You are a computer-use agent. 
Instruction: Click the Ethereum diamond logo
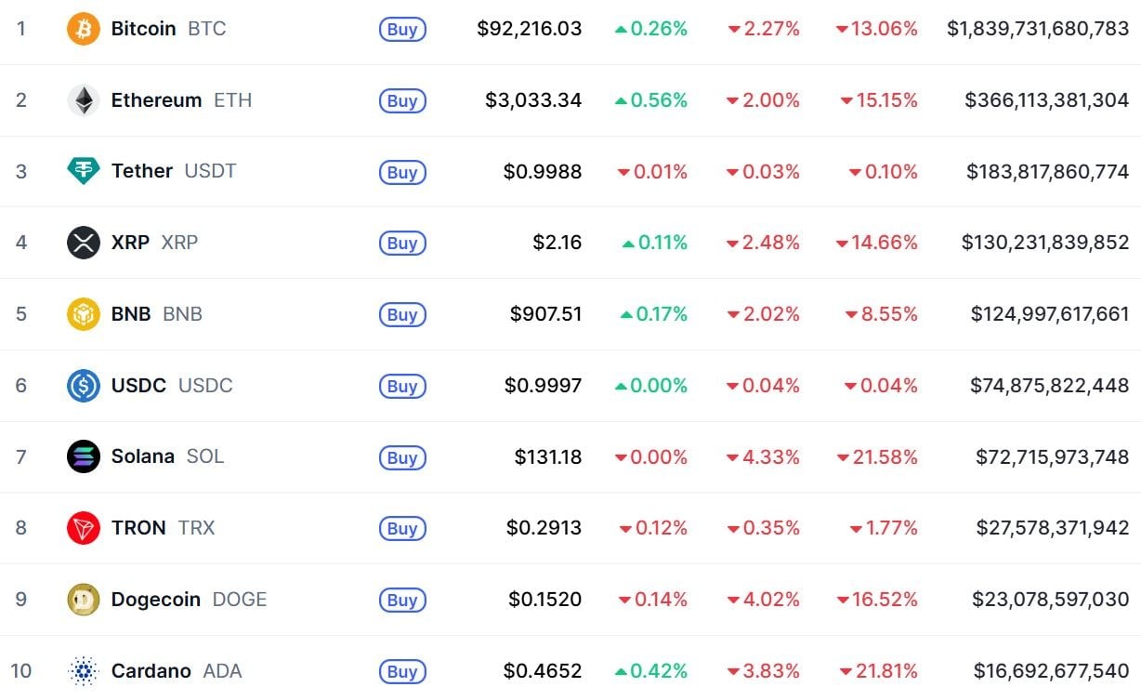(x=85, y=99)
